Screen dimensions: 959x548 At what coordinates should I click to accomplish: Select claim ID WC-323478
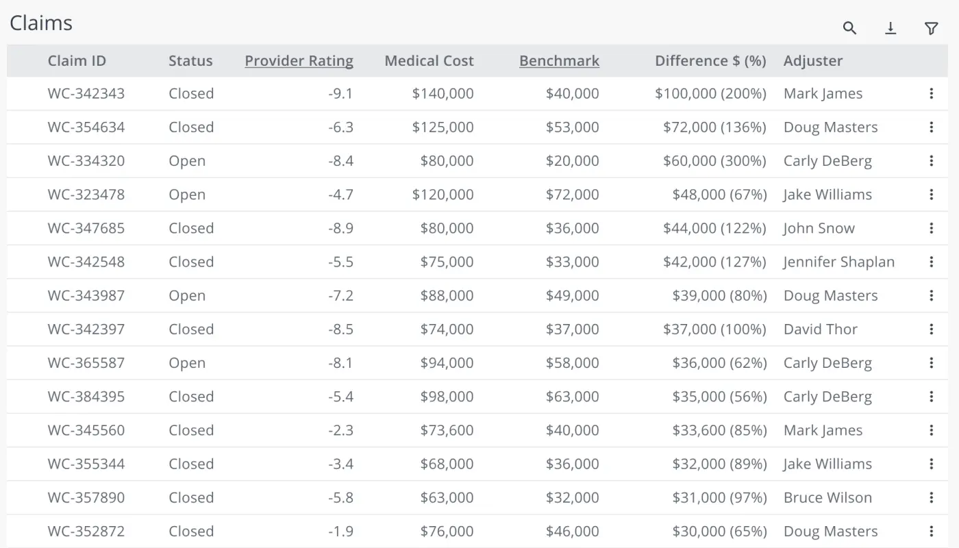tap(86, 195)
